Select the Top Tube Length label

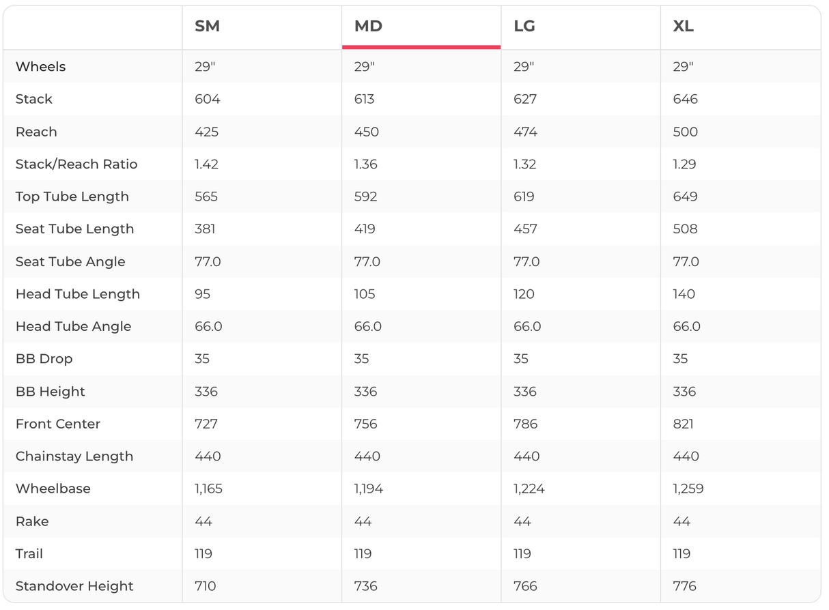(72, 197)
